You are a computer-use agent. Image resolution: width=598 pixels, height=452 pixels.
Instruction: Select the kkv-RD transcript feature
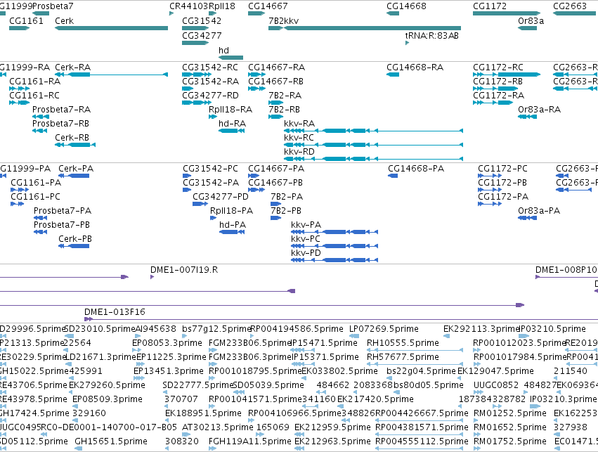click(x=373, y=159)
